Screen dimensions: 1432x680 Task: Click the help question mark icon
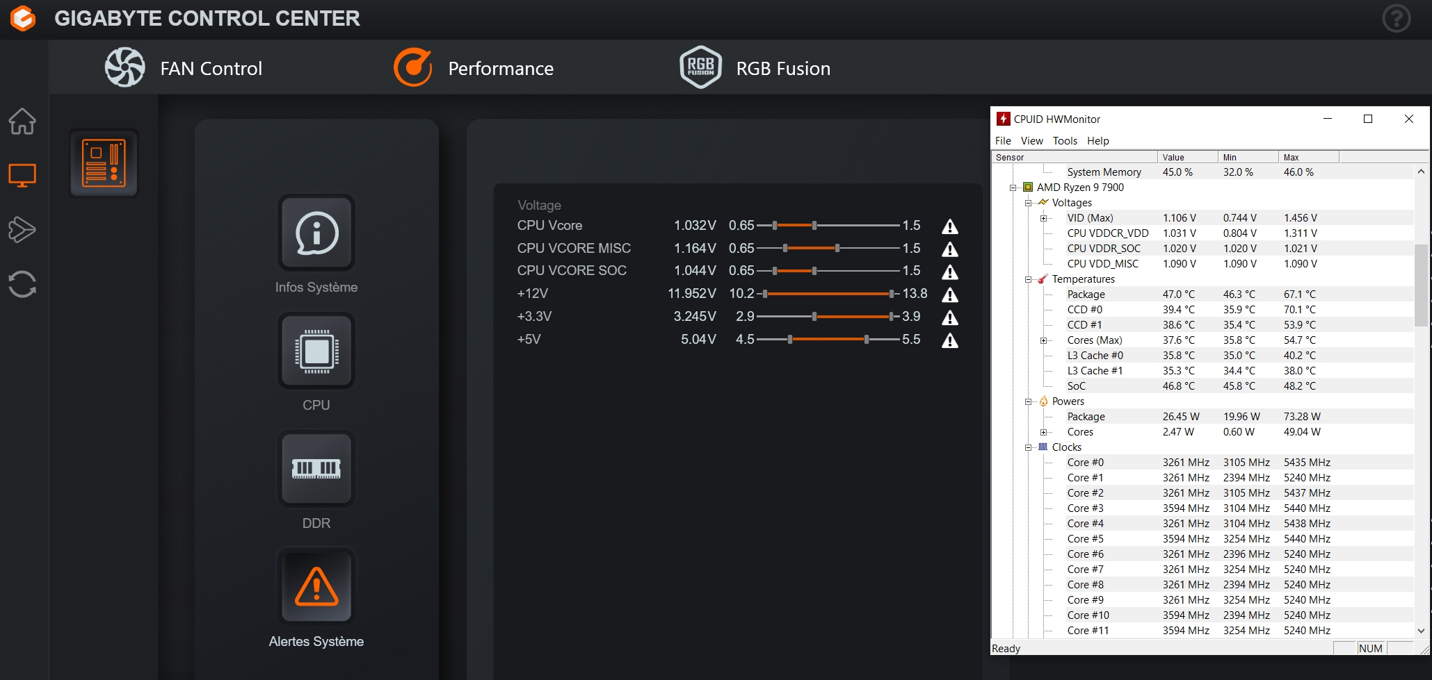(1396, 19)
